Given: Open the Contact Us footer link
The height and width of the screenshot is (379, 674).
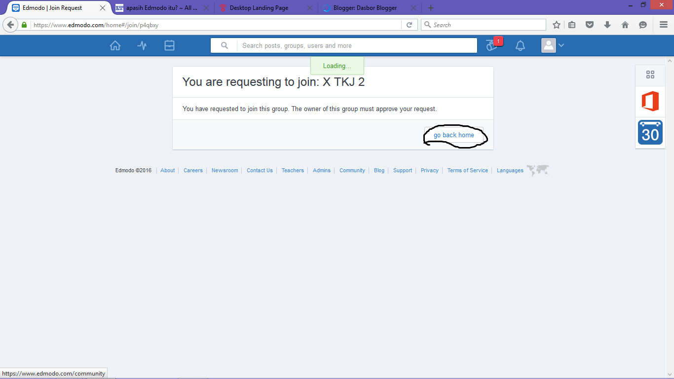Looking at the screenshot, I should click(260, 170).
